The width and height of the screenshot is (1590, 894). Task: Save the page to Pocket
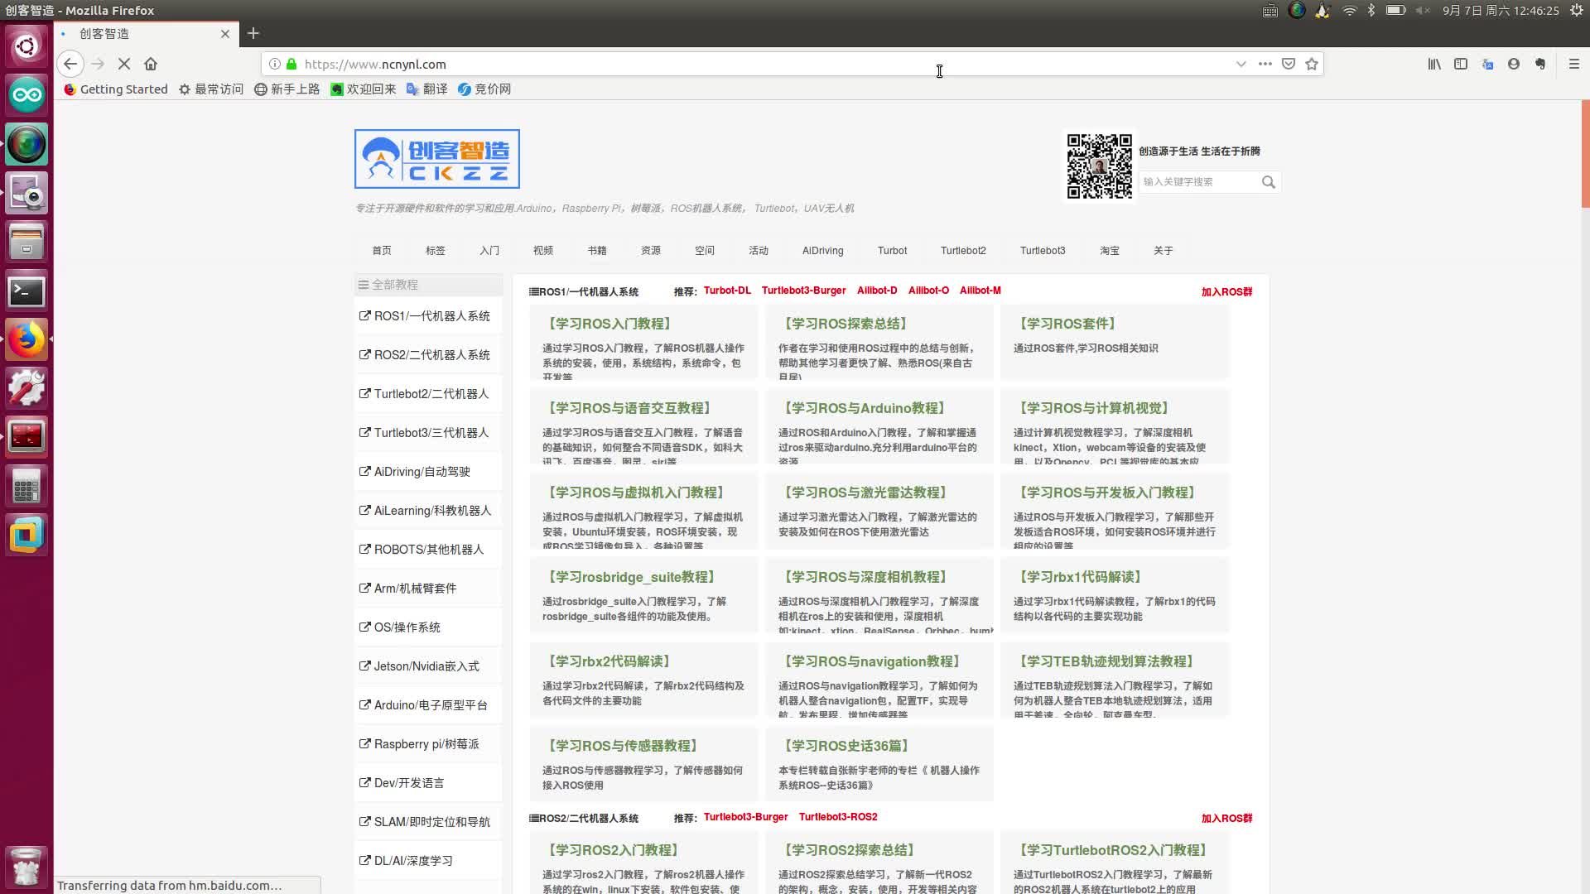(x=1289, y=64)
